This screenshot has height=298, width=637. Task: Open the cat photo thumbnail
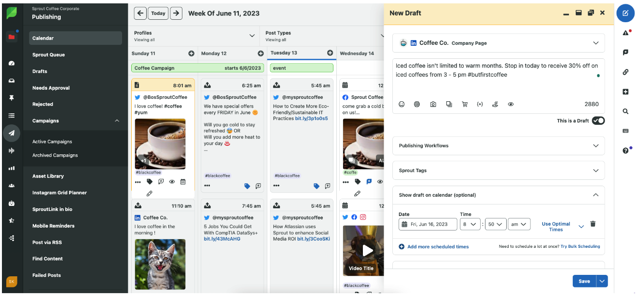[160, 264]
